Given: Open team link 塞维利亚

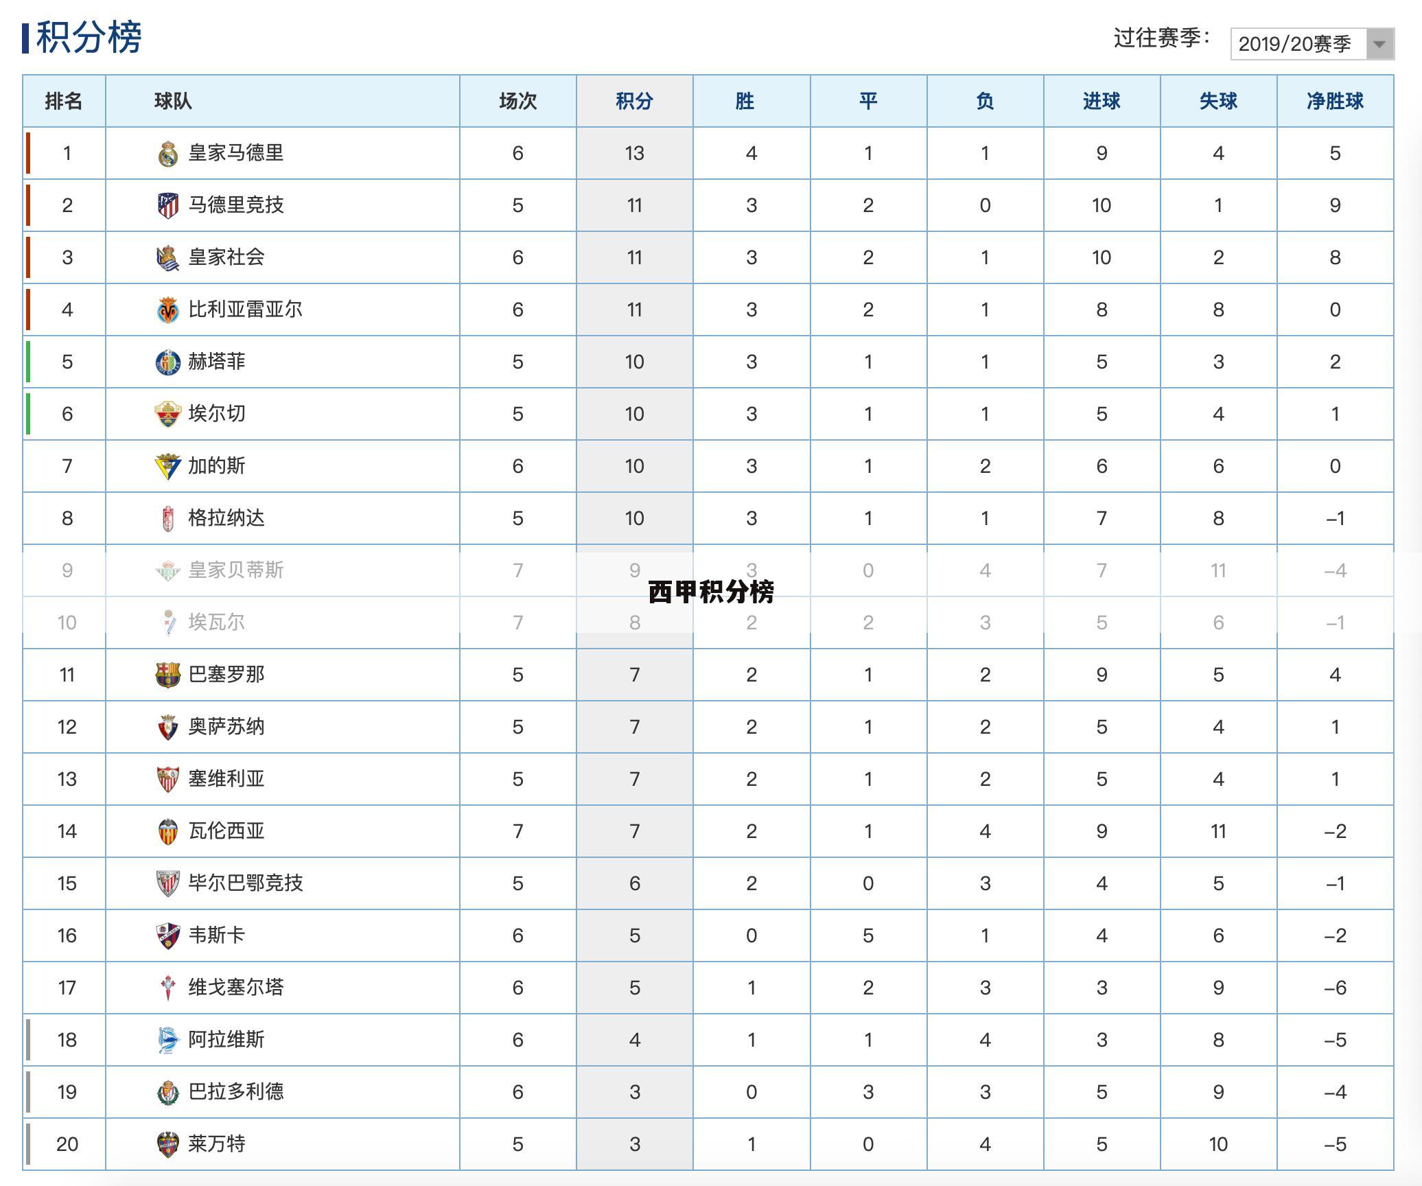Looking at the screenshot, I should coord(226,778).
